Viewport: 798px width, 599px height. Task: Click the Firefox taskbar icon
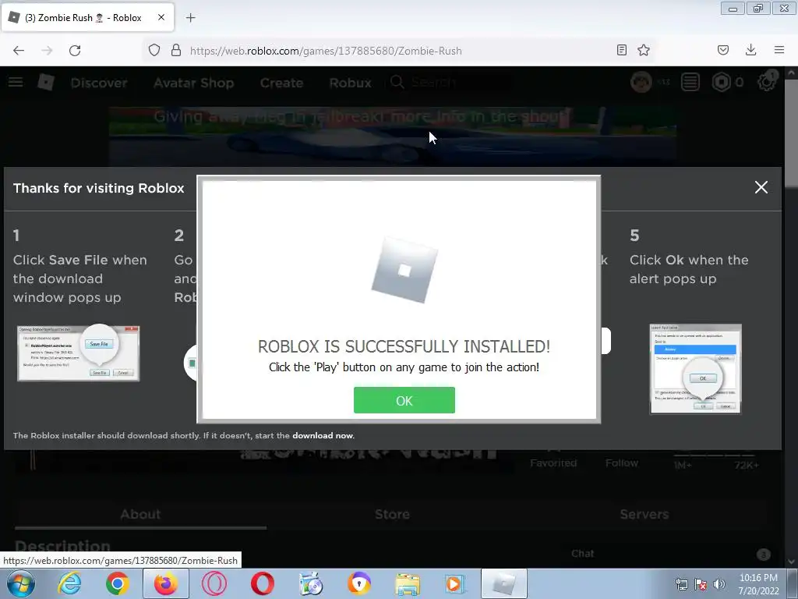[166, 583]
